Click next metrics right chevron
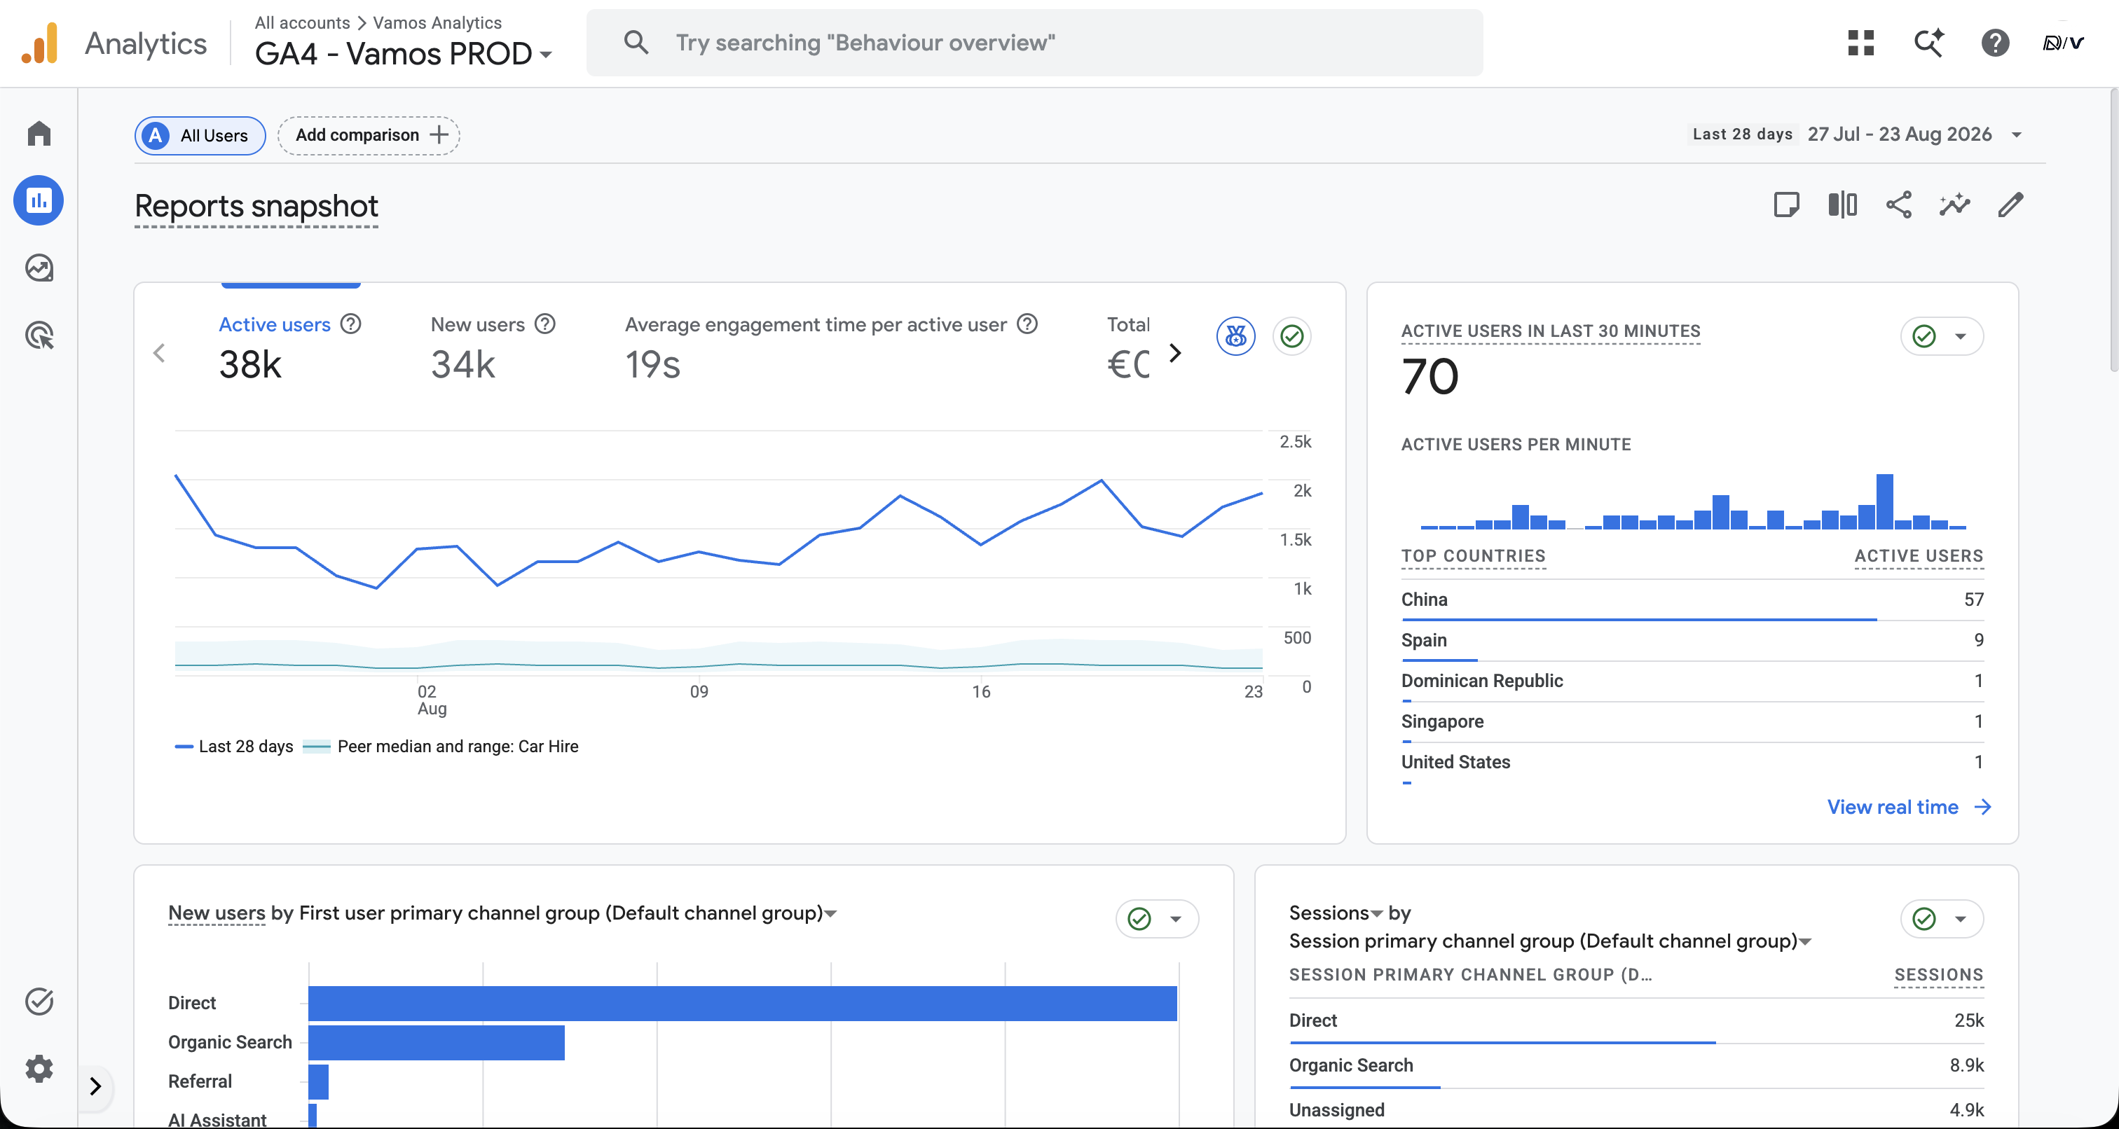 1174,353
